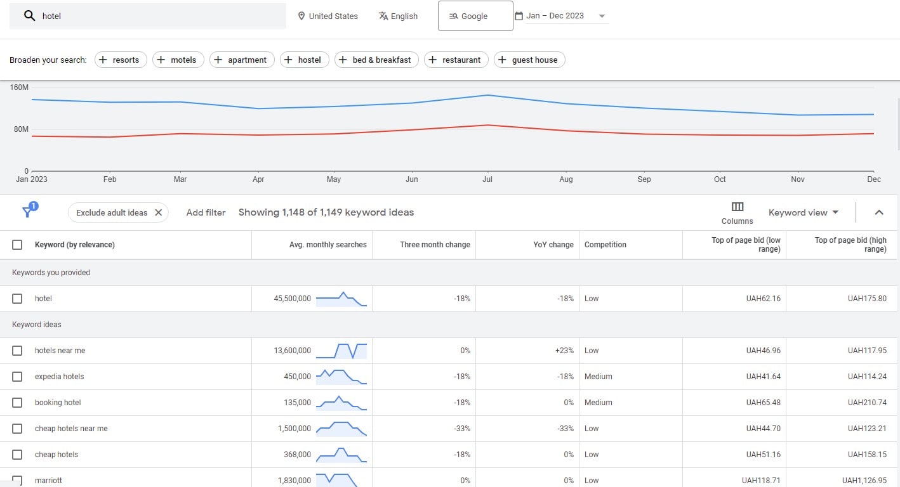Check the 'cheap hotels' row checkbox
900x487 pixels.
click(x=17, y=455)
